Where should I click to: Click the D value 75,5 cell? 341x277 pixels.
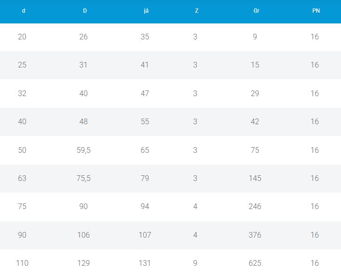tap(83, 178)
